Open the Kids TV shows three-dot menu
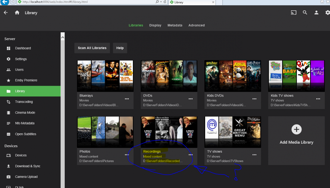This screenshot has height=188, width=330. (x=318, y=99)
